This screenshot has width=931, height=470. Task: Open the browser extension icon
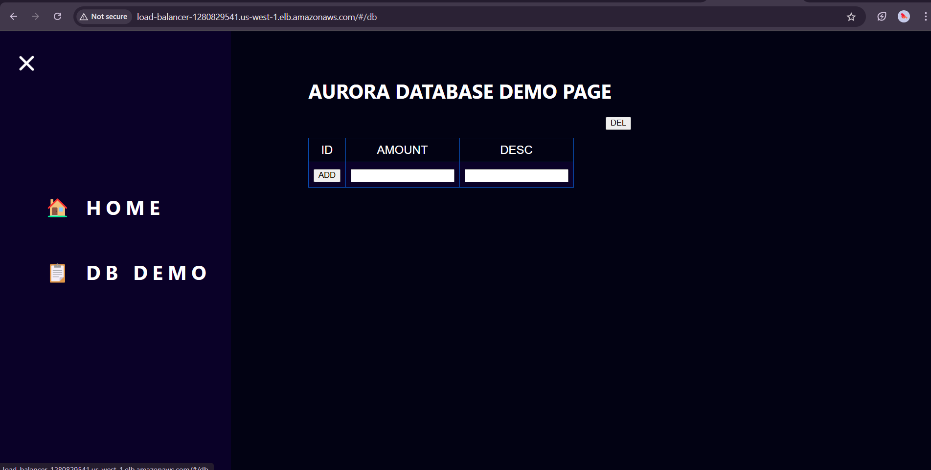pos(882,17)
